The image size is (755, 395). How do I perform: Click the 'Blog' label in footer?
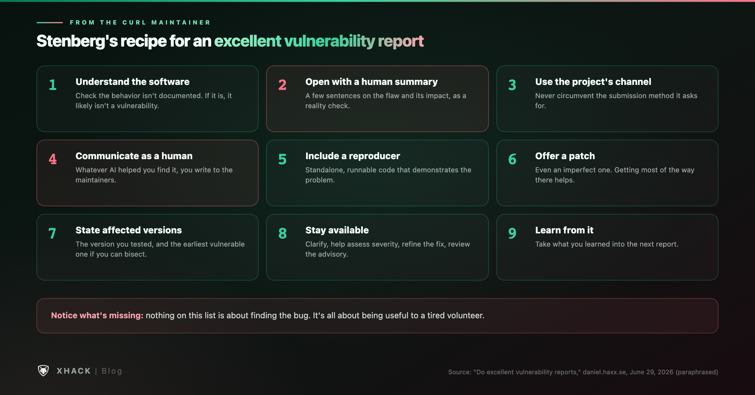112,371
